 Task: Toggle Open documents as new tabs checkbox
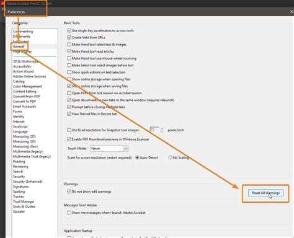coord(69,100)
